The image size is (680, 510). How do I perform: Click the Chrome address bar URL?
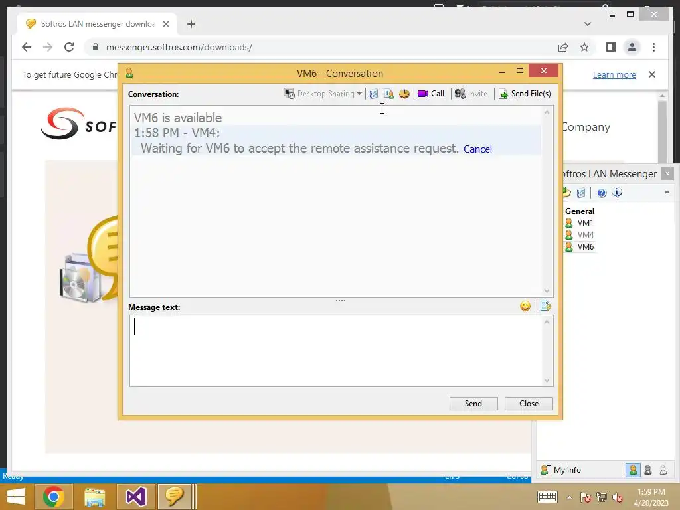tap(179, 47)
